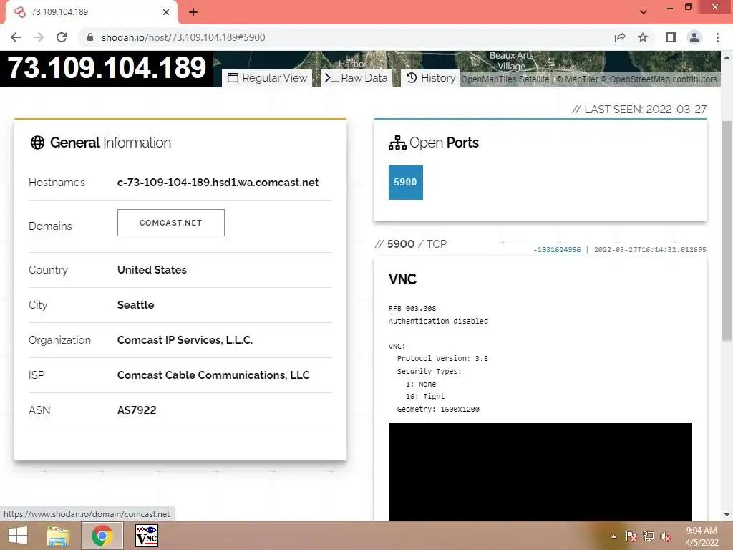Click the muted volume tray icon
733x550 pixels.
[x=665, y=536]
